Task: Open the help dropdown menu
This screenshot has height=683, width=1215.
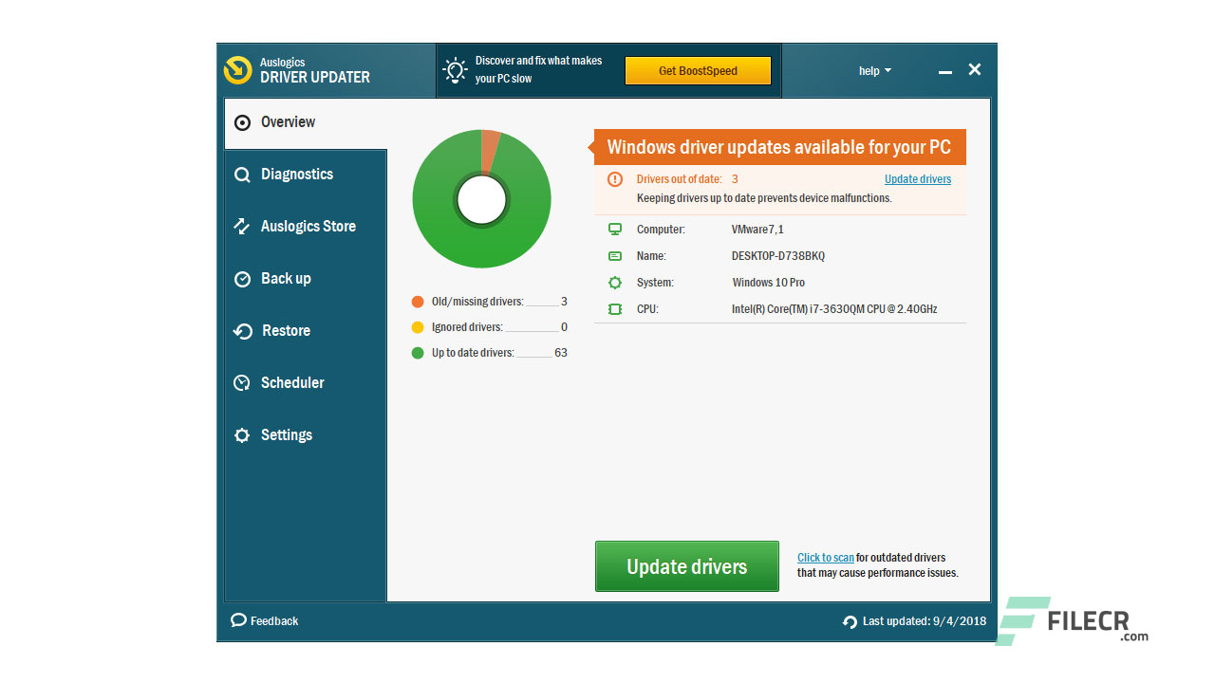Action: point(875,71)
